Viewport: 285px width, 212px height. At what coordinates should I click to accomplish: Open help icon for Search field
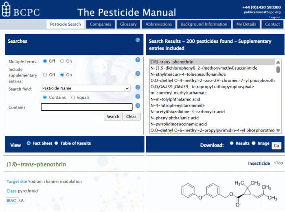point(138,87)
